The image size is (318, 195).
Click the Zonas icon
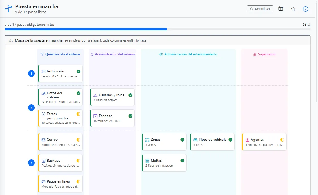pyautogui.click(x=147, y=140)
